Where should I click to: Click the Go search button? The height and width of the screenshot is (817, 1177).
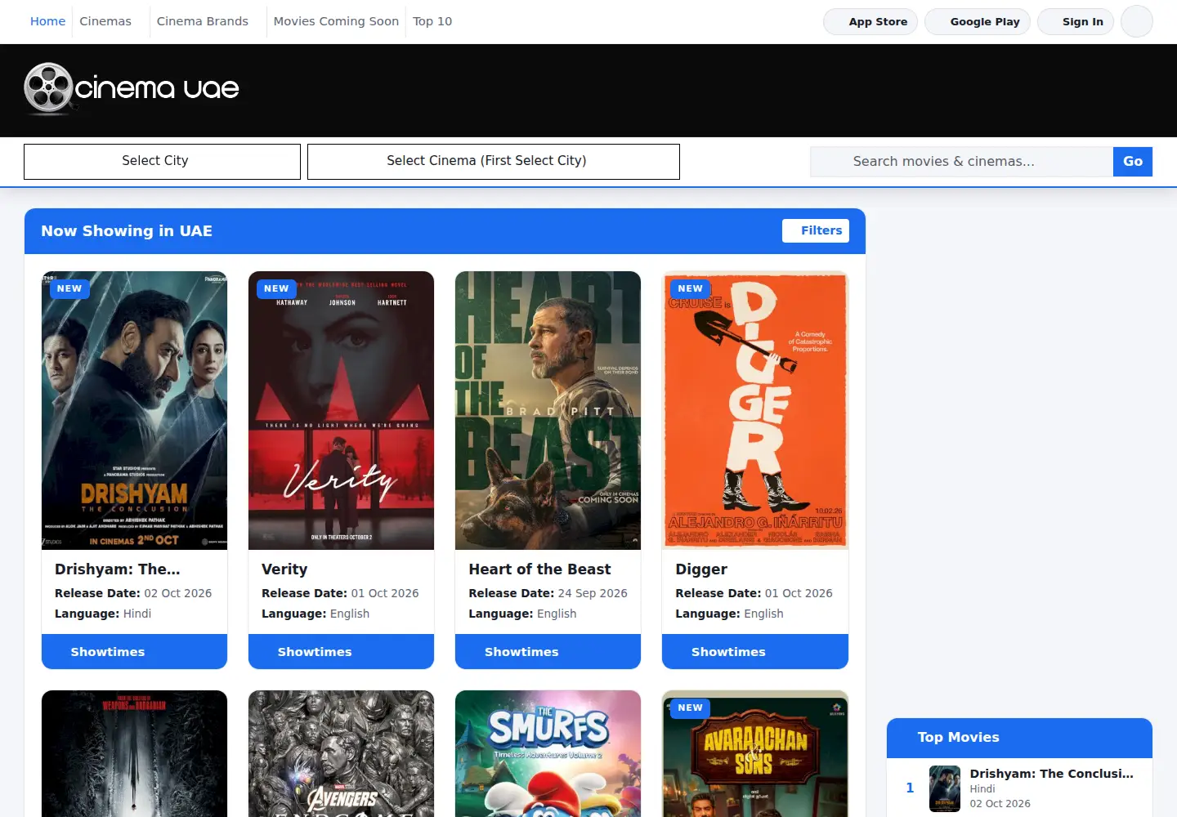point(1133,162)
